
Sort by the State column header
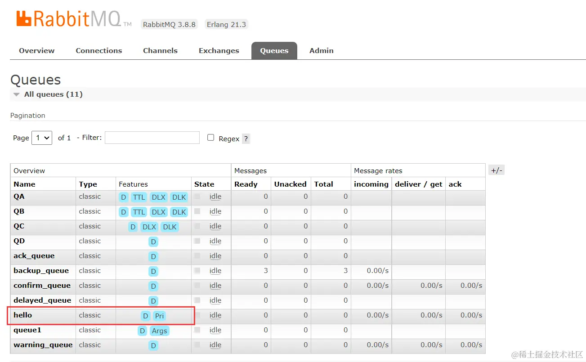tap(204, 184)
